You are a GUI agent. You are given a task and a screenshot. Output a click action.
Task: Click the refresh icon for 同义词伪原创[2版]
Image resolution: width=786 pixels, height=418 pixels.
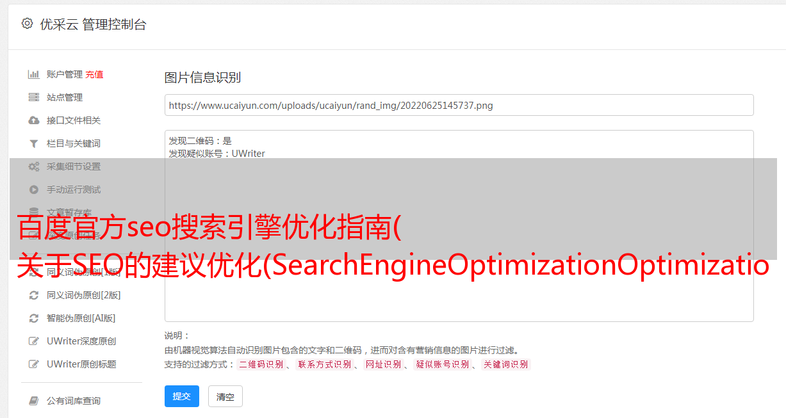[x=34, y=295]
